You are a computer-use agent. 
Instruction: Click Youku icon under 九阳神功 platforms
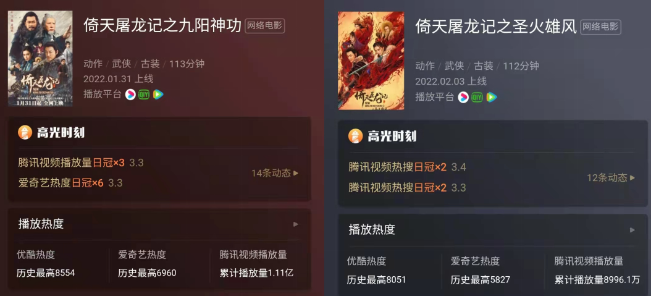pyautogui.click(x=130, y=95)
